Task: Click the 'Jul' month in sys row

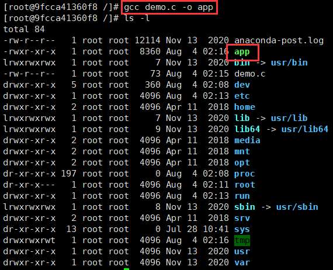Action: 174,229
